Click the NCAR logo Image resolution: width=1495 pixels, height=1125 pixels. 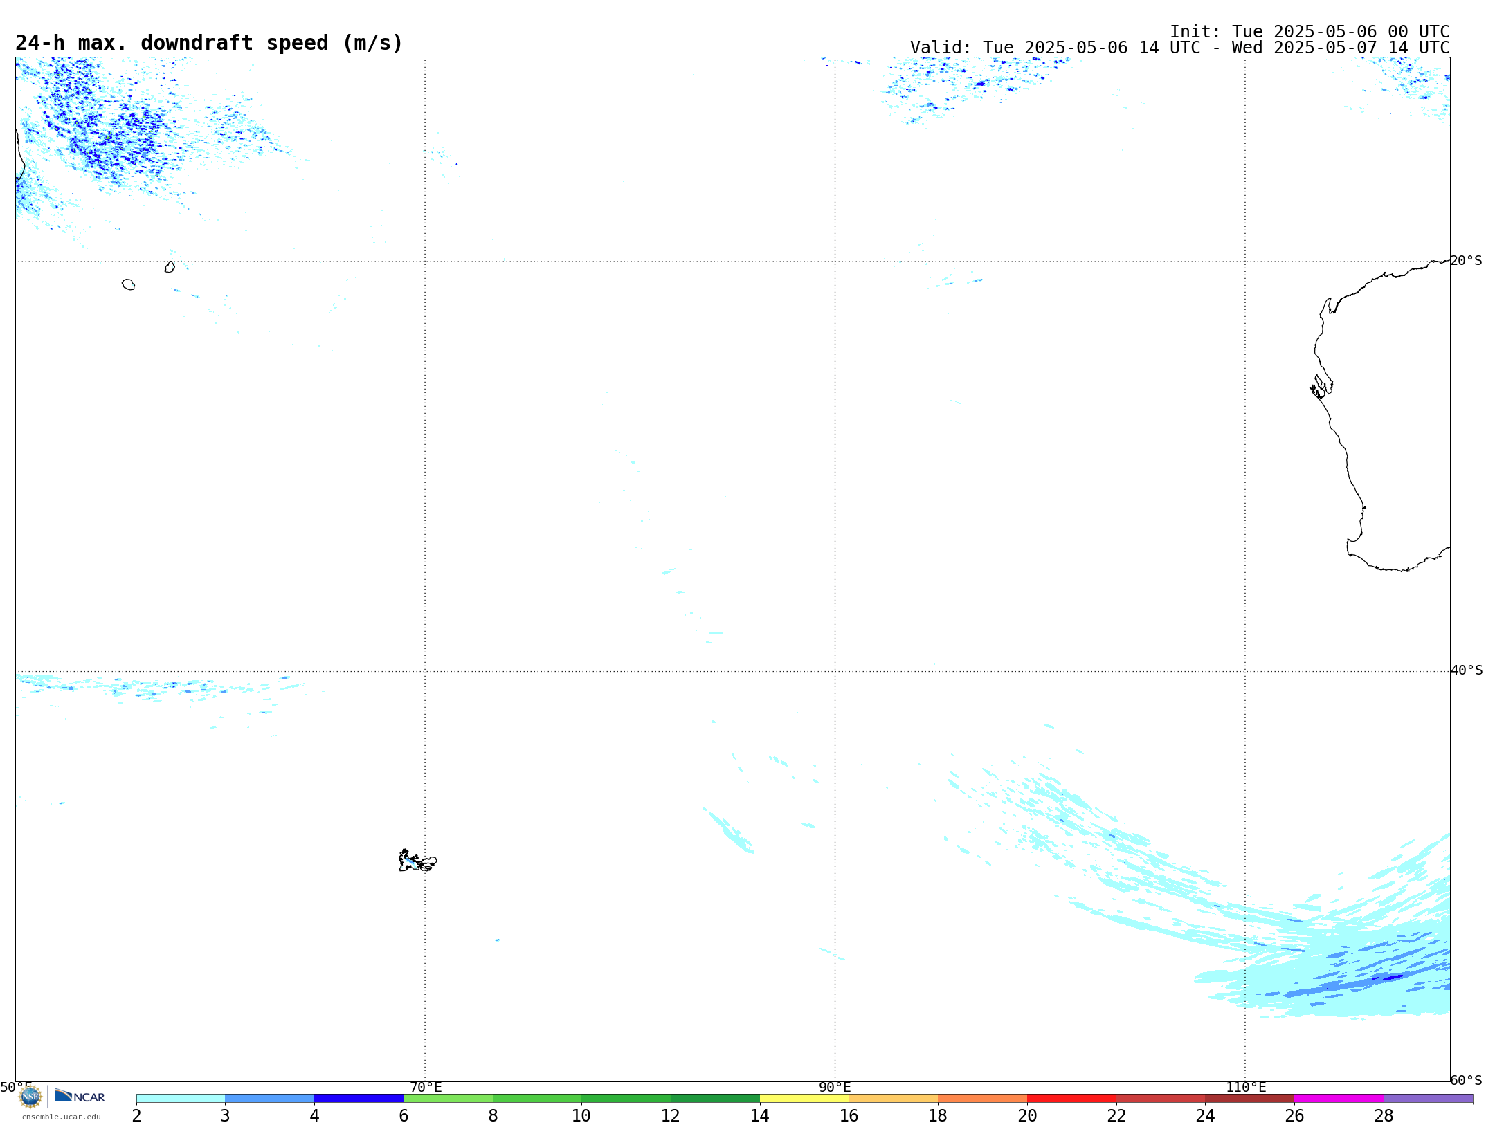click(80, 1096)
